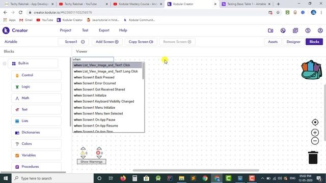Select 'when Screen1.Error Occurred' suggestion
326x183 pixels.
coord(107,83)
